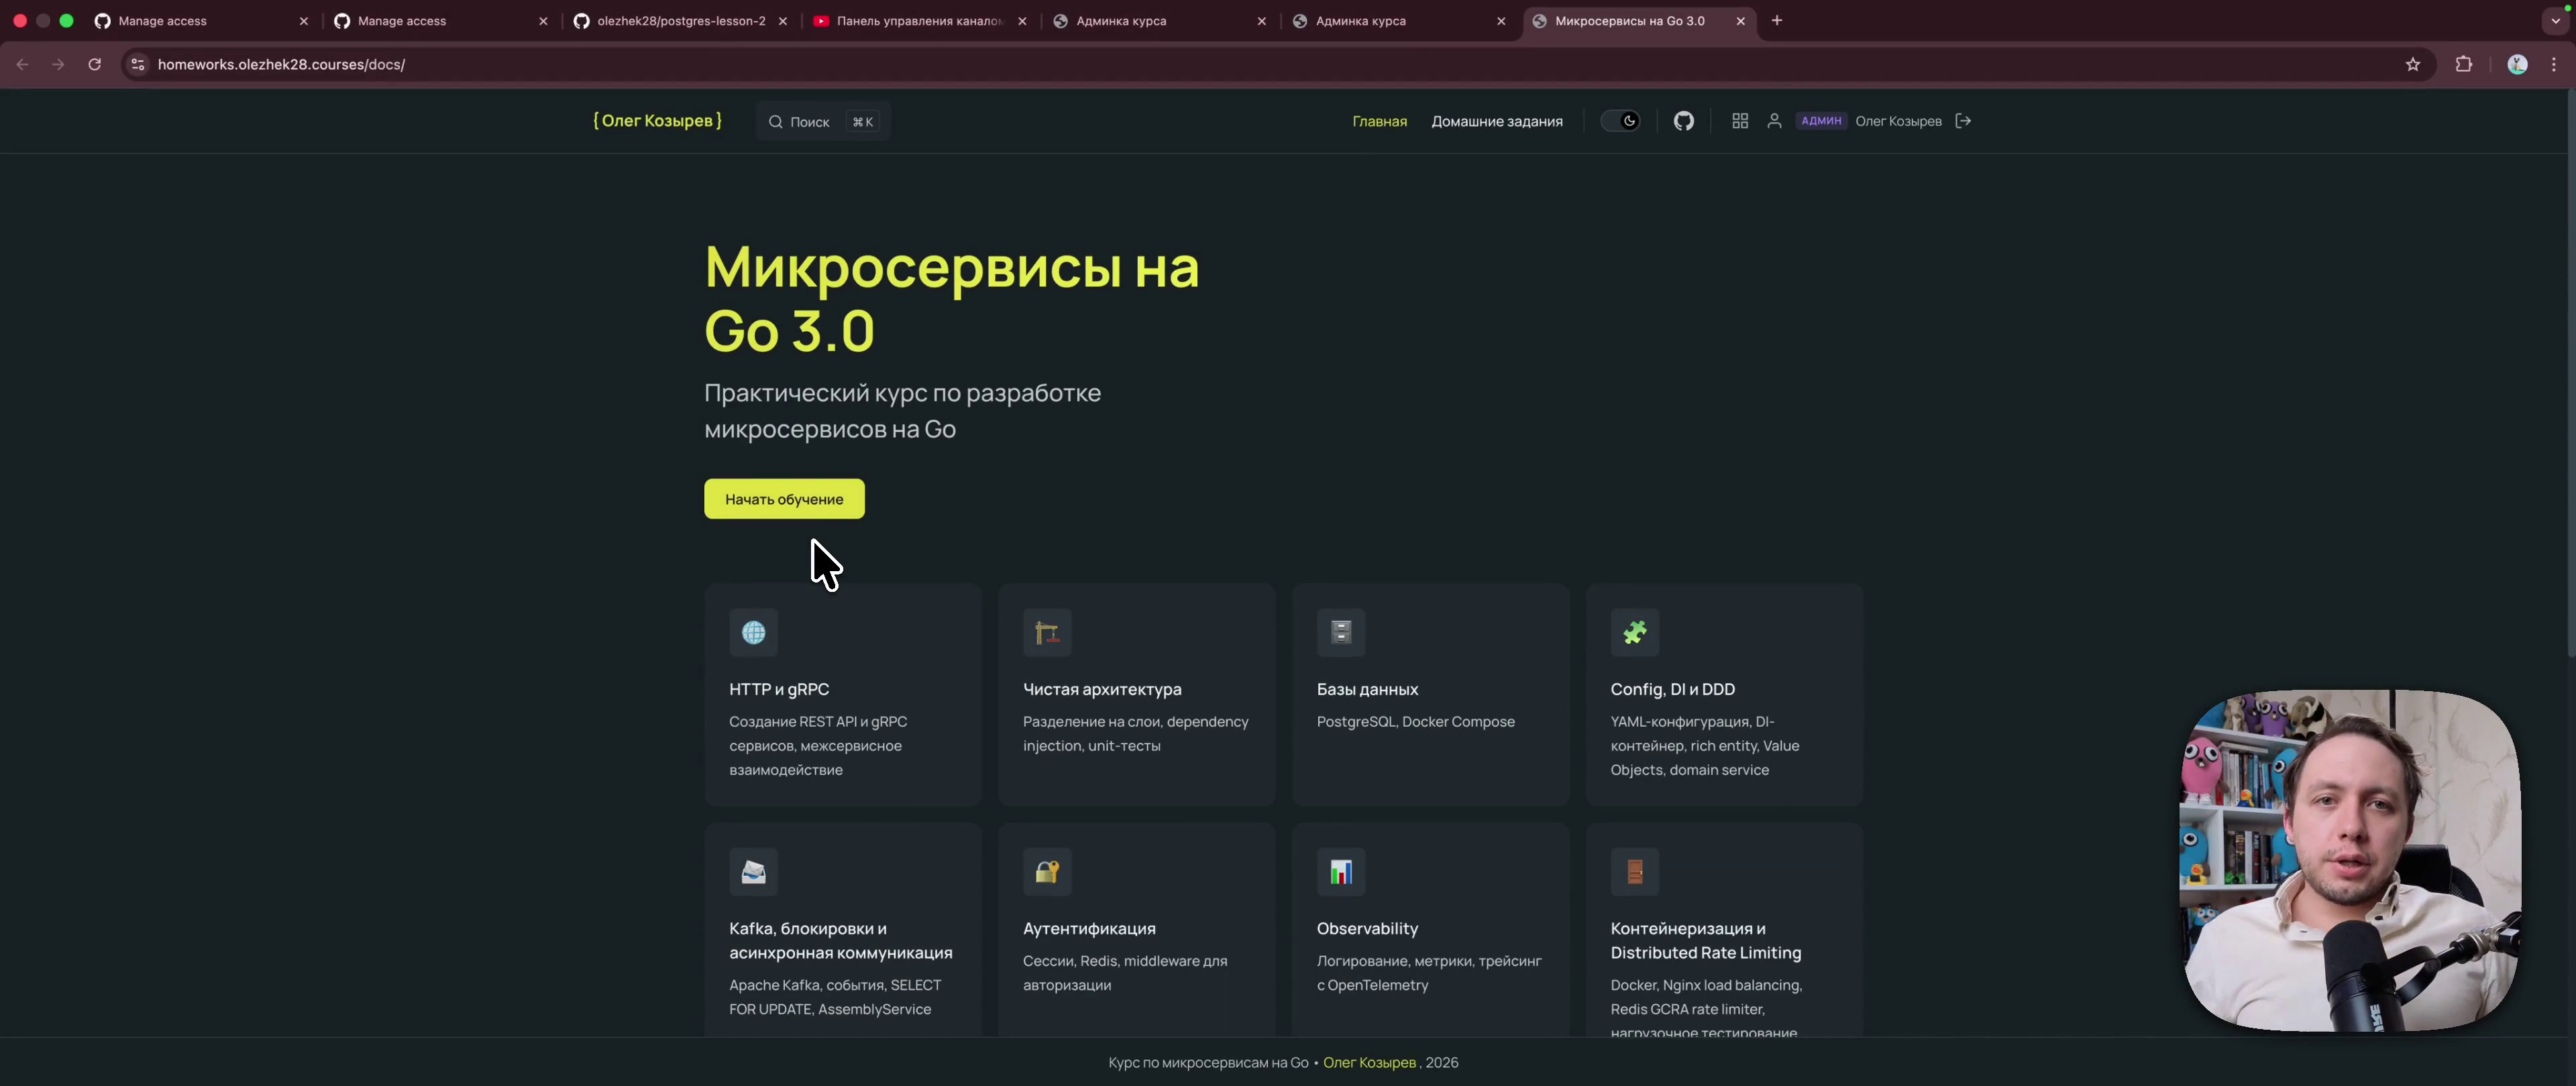Click the cabinet icon on Базы данных card
The width and height of the screenshot is (2576, 1086).
(1341, 632)
